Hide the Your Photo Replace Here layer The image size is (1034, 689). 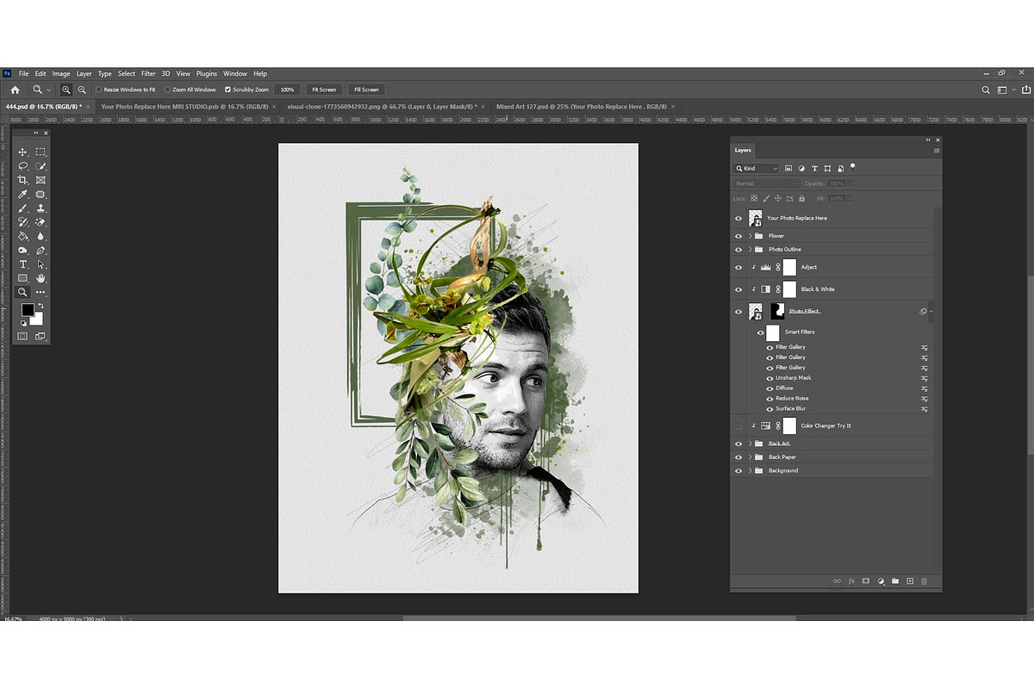coord(738,219)
